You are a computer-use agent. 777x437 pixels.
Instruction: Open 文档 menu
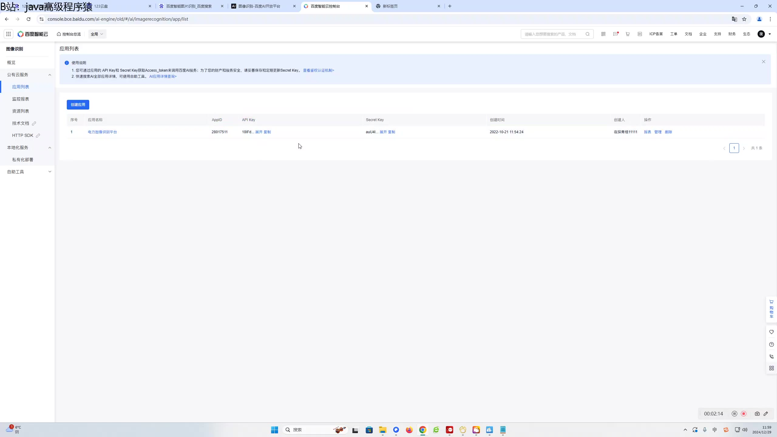[x=688, y=34]
